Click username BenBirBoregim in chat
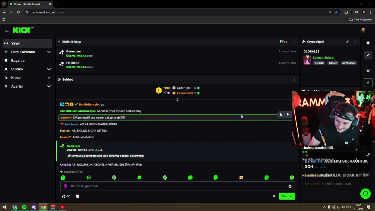375x211 pixels. click(89, 105)
